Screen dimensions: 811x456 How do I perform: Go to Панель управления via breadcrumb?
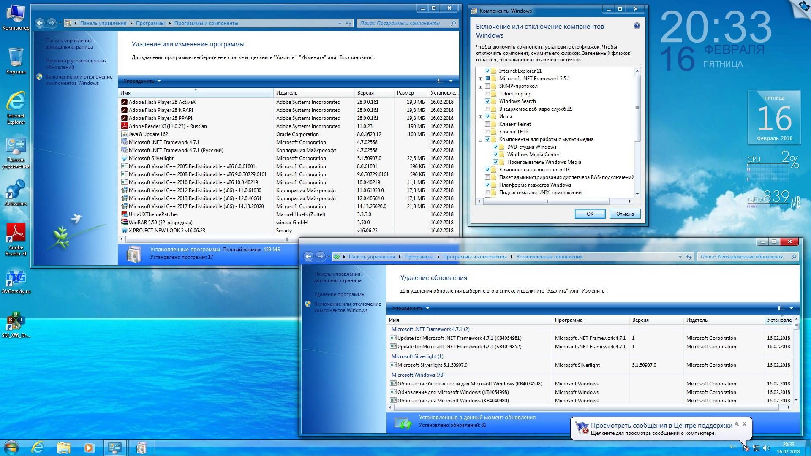pos(373,256)
